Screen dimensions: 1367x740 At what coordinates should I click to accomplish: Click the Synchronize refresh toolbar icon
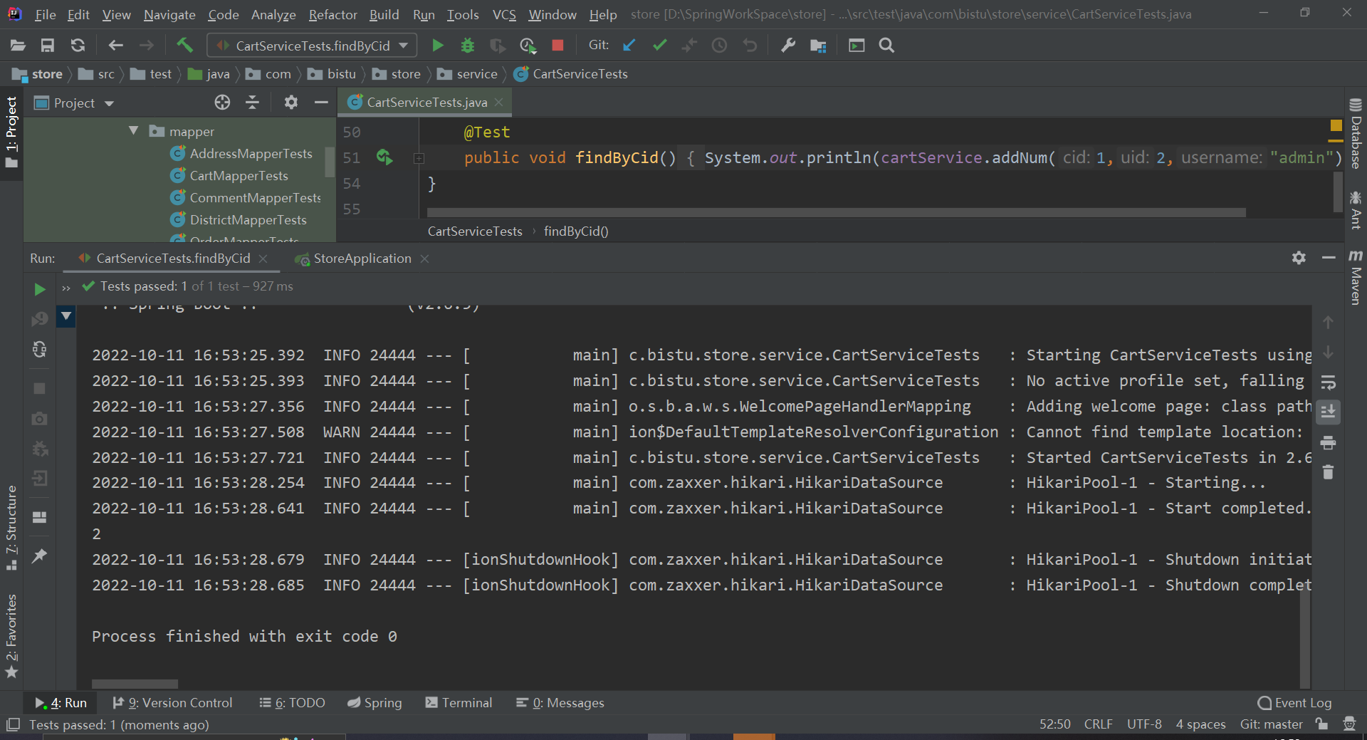coord(78,46)
